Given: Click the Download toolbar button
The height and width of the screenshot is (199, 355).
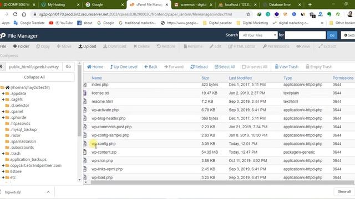Looking at the screenshot, I should tap(115, 46).
